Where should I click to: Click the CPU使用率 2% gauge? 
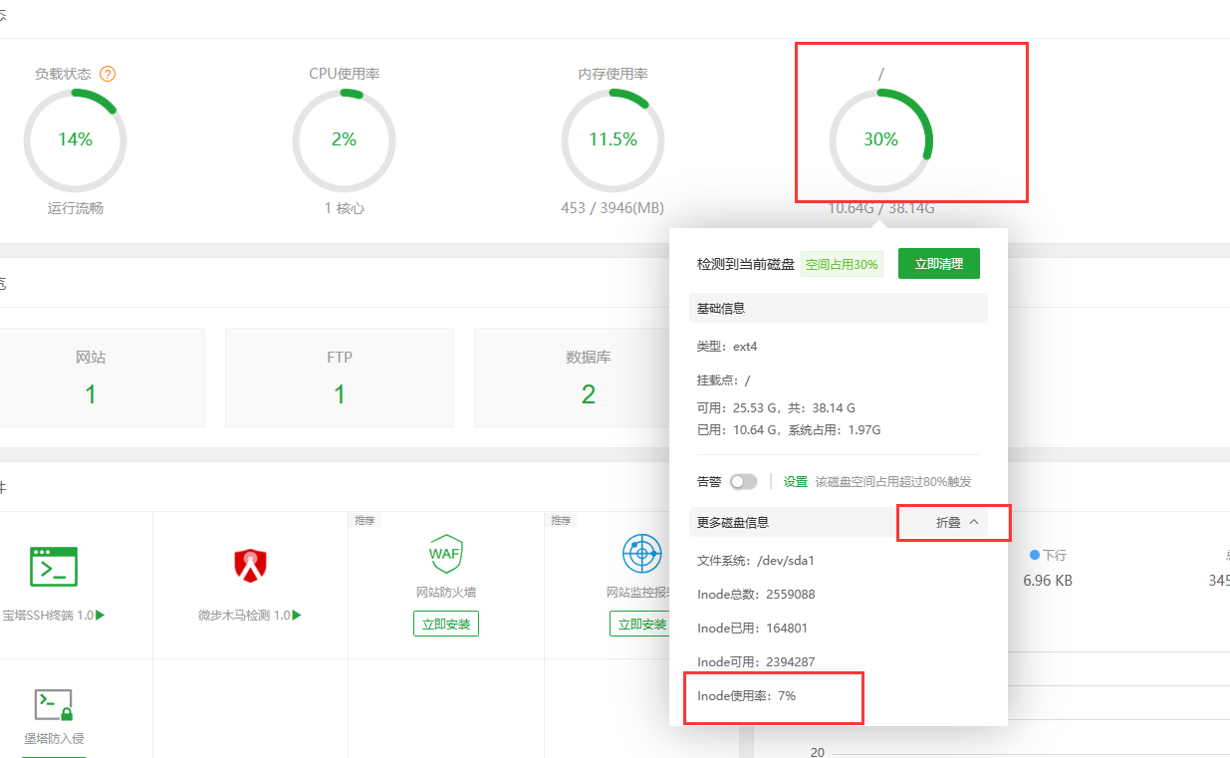click(x=344, y=139)
